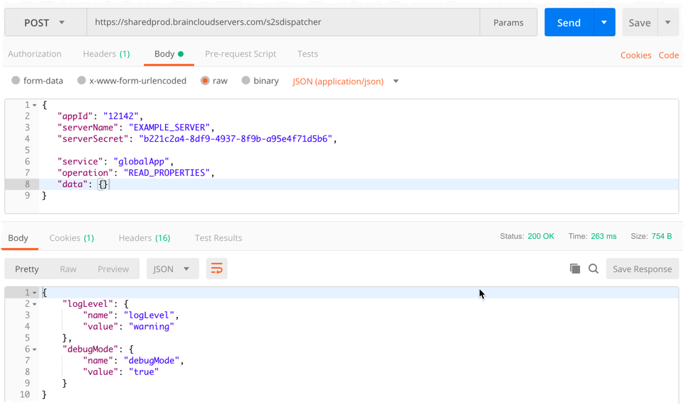Open Test Results tab
Image resolution: width=685 pixels, height=404 pixels.
(x=218, y=238)
